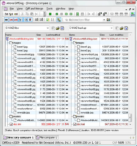Browse for the right directory folder icon
The image size is (137, 146).
[121, 28]
